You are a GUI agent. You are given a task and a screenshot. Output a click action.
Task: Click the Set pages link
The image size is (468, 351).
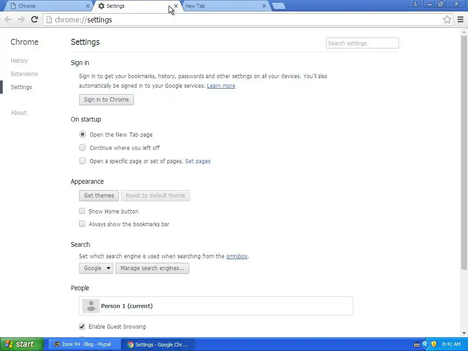point(197,161)
